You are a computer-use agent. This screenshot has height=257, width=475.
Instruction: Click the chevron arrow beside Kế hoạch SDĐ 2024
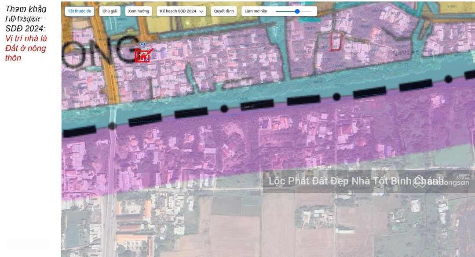tap(201, 11)
